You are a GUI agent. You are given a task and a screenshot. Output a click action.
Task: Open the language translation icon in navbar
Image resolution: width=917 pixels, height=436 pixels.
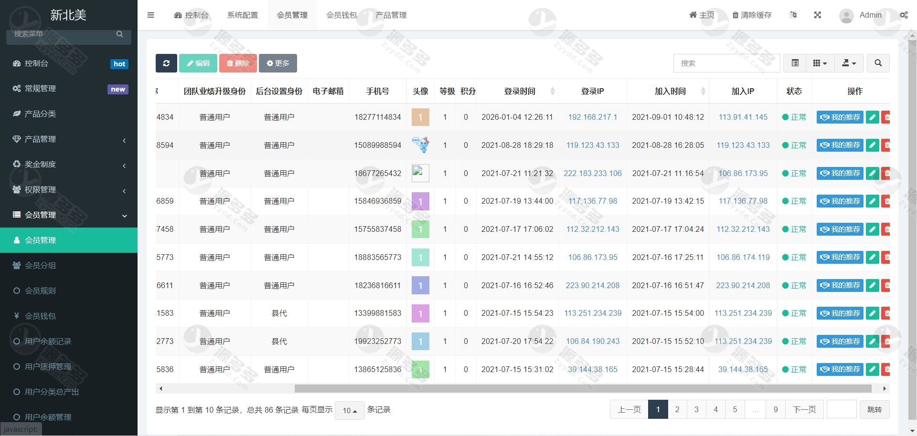pyautogui.click(x=793, y=15)
